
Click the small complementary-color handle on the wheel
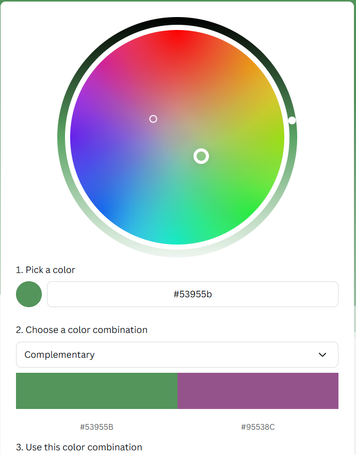[x=153, y=119]
